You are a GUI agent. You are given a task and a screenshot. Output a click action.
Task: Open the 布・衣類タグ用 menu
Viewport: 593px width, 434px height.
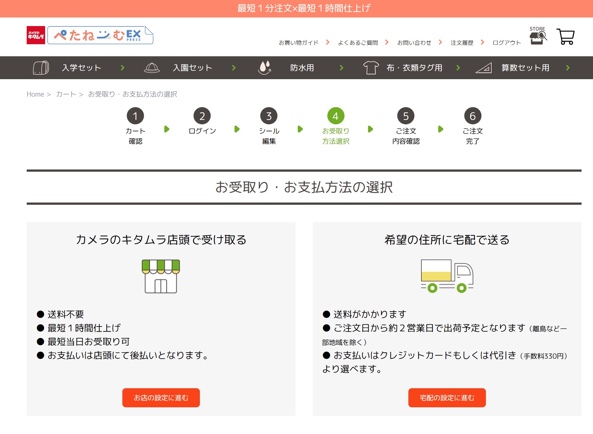(414, 68)
